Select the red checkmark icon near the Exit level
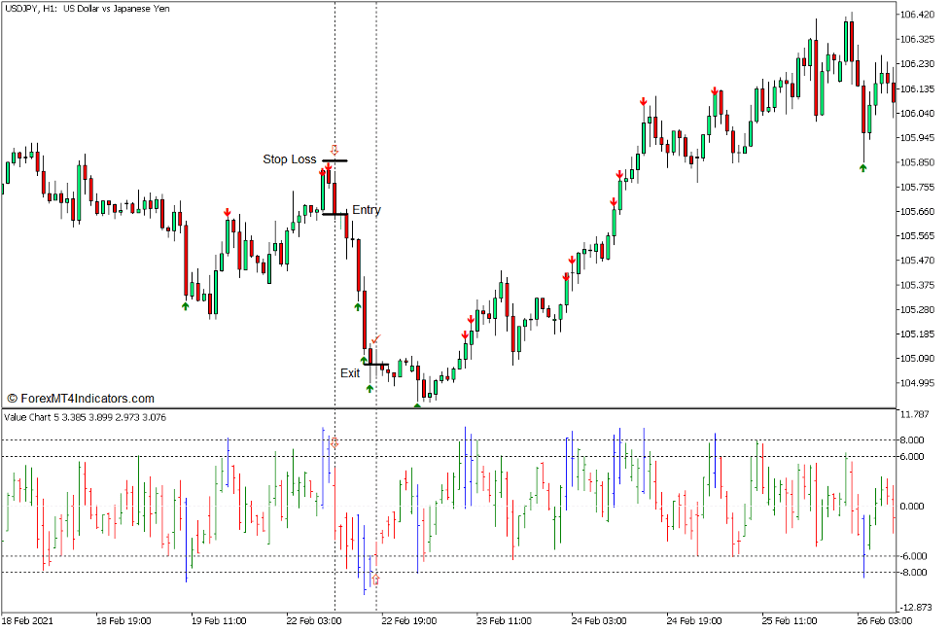 tap(377, 340)
